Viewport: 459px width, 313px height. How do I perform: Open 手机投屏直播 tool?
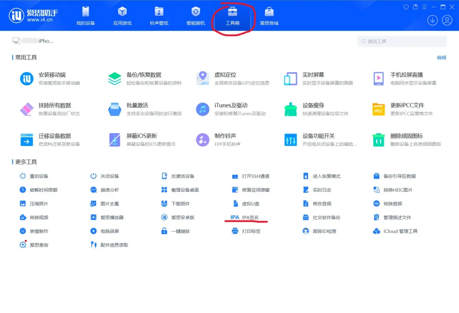[x=405, y=79]
